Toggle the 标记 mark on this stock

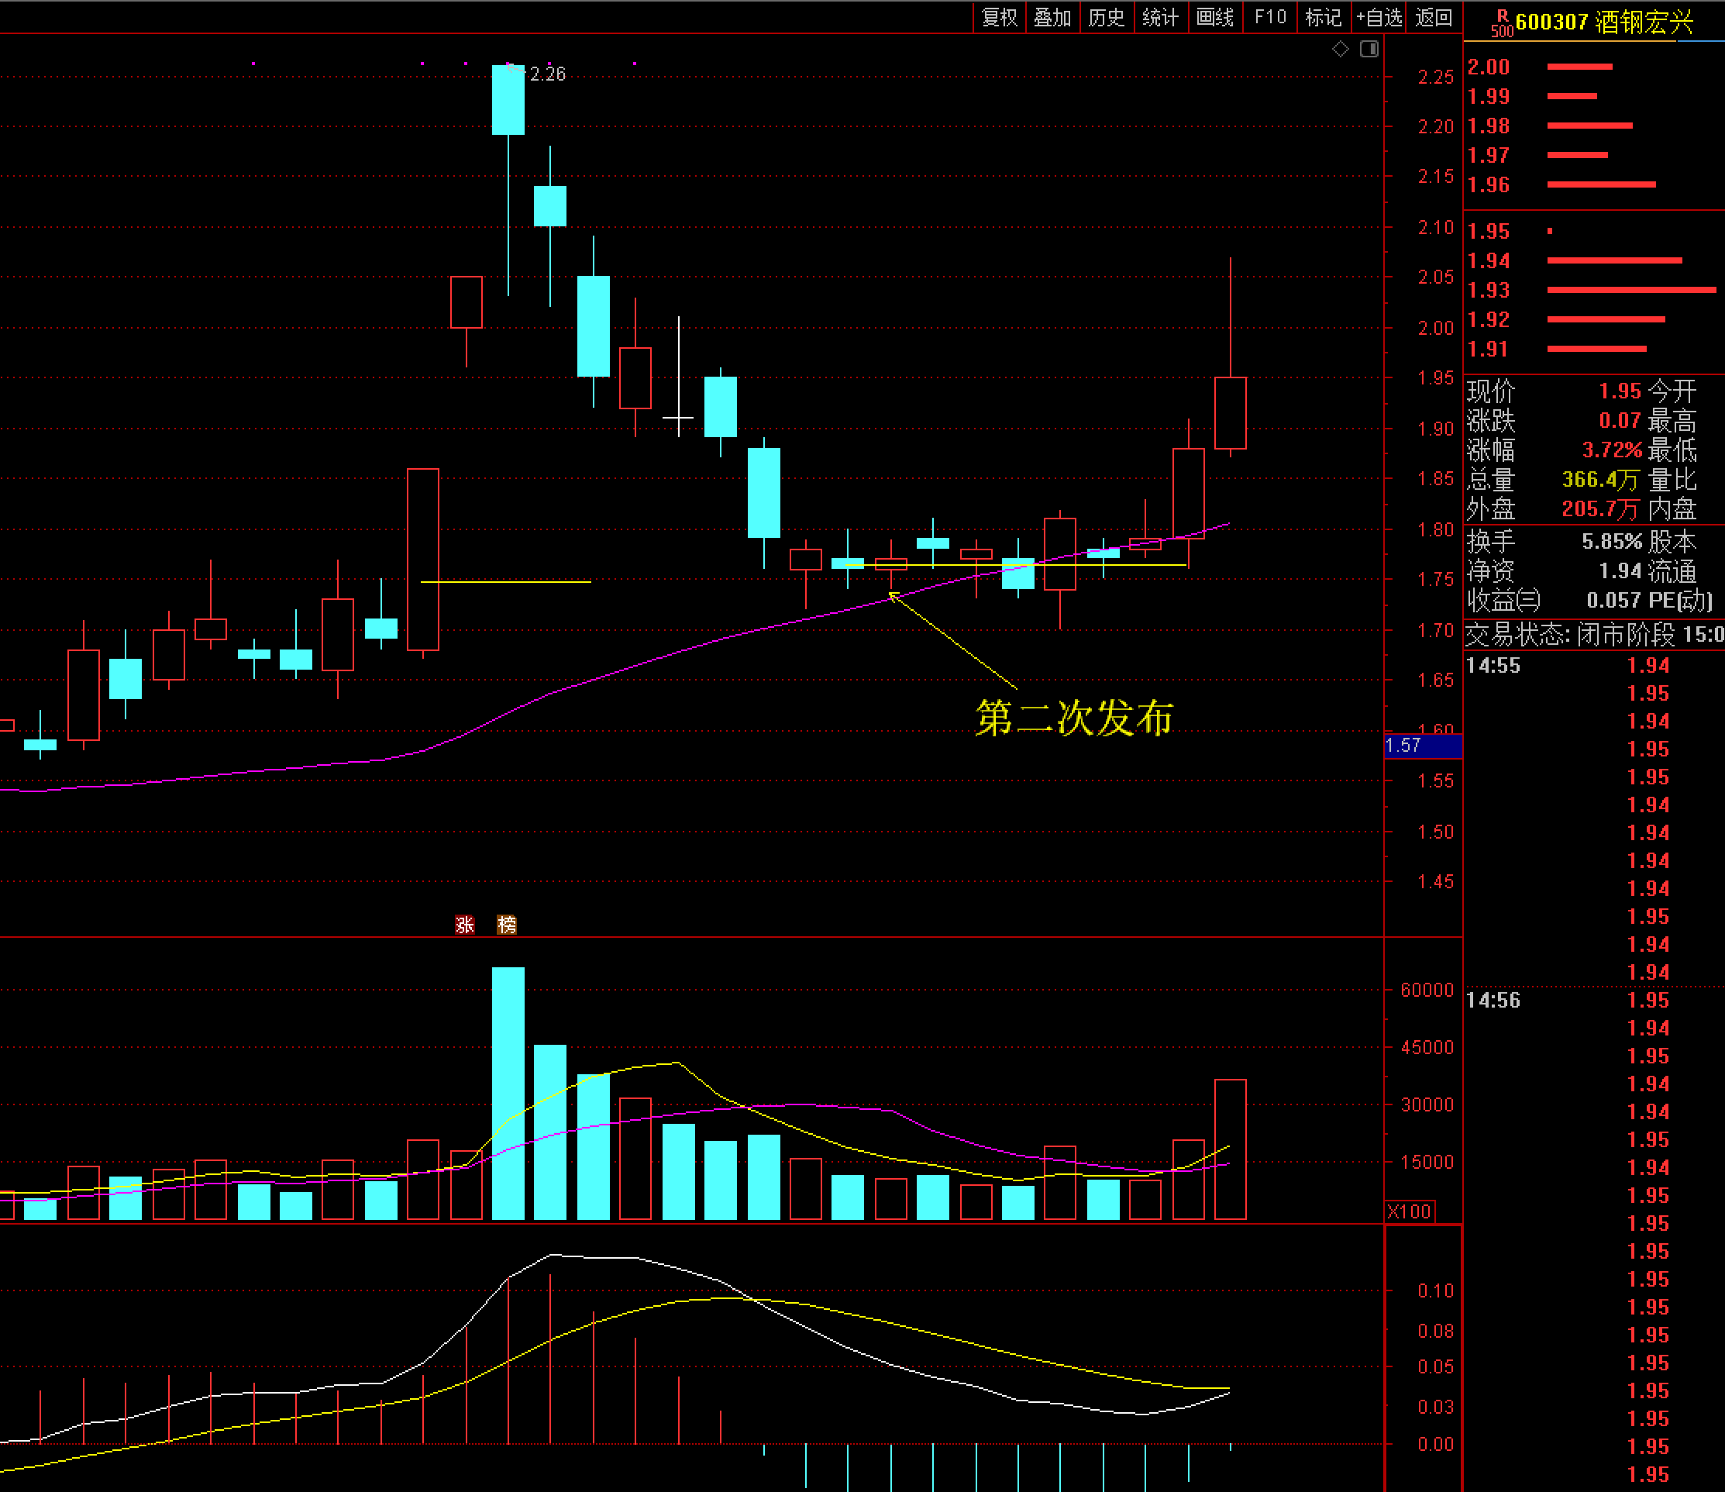click(1323, 18)
